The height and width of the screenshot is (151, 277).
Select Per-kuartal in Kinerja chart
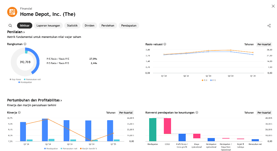(126, 113)
